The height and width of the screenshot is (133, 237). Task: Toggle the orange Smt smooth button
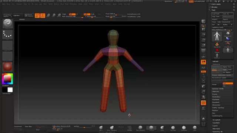tap(228, 83)
